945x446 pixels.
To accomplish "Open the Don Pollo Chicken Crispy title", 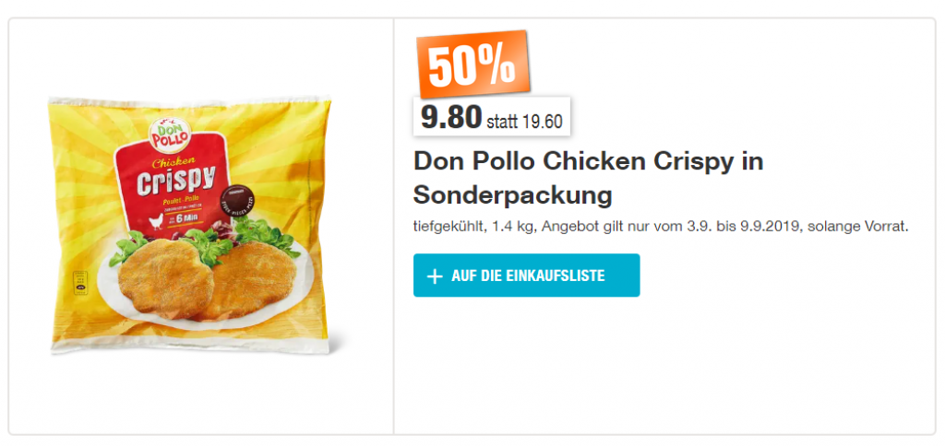I will coord(588,179).
